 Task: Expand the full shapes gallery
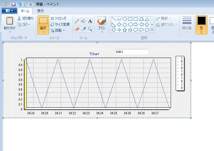[x=152, y=30]
